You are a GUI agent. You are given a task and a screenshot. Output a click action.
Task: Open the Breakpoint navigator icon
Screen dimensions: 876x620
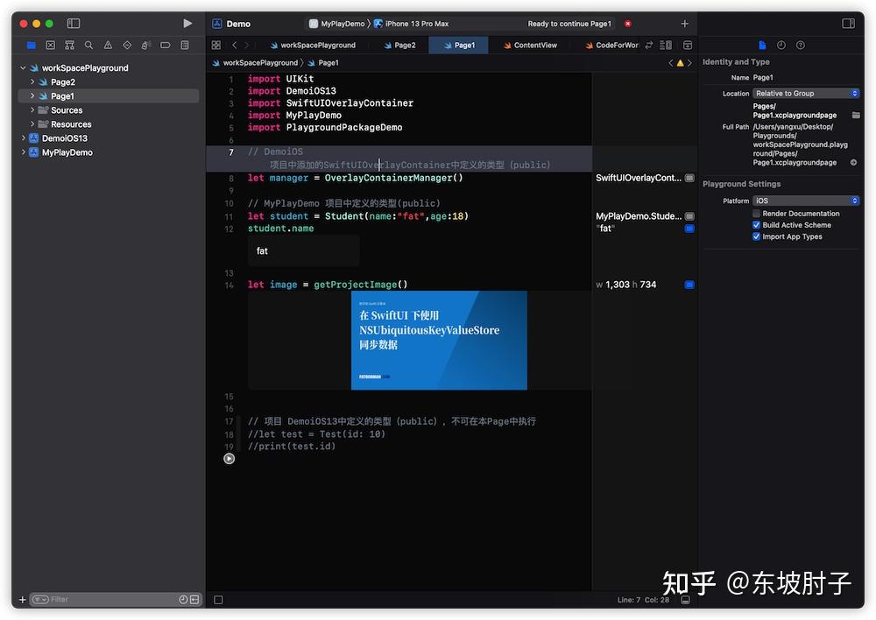[x=166, y=46]
